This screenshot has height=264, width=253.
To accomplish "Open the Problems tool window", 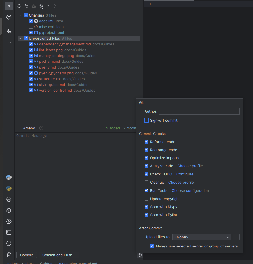I will point(9,243).
